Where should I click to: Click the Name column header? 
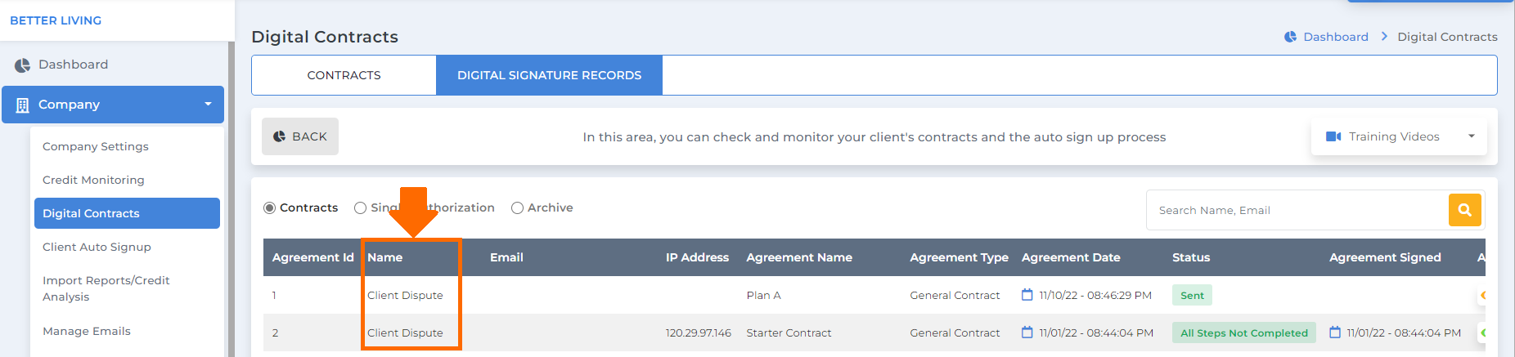[x=385, y=257]
